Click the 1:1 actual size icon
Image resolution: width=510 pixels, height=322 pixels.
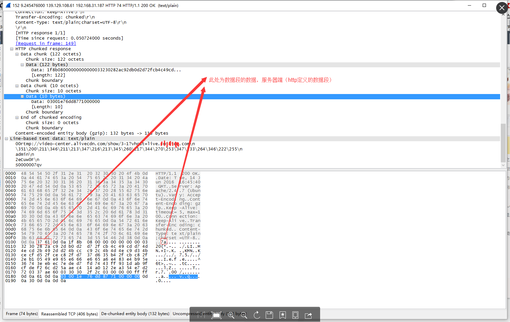pyautogui.click(x=201, y=315)
